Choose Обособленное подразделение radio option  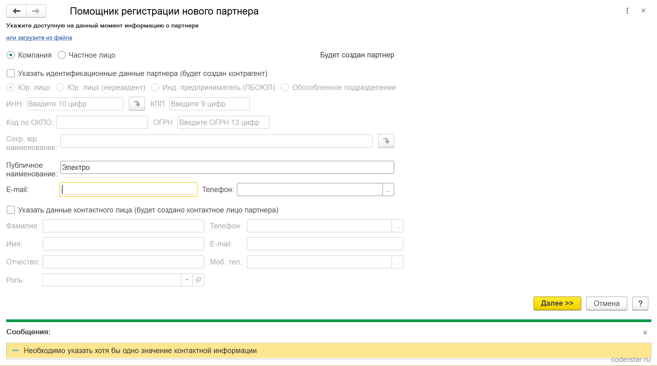(285, 88)
